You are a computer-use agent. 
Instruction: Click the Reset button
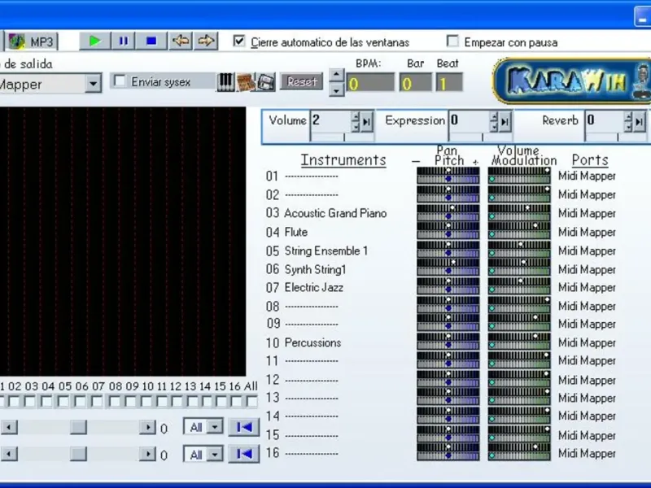301,82
